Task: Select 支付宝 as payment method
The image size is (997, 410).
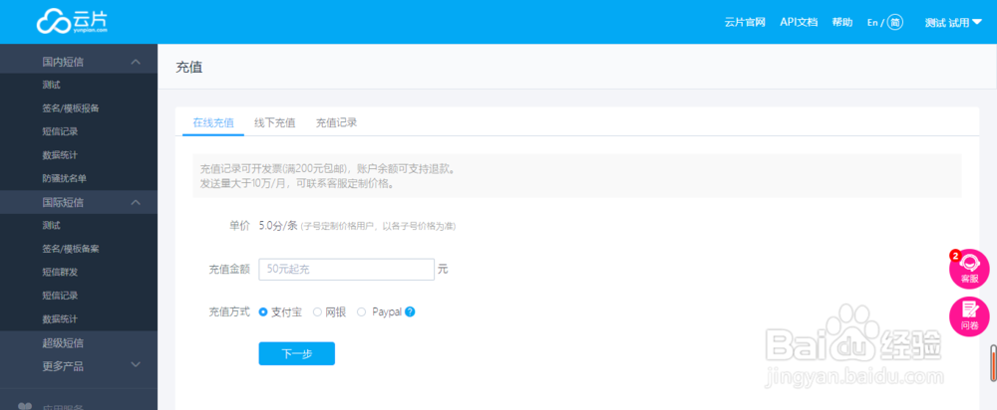Action: point(263,311)
